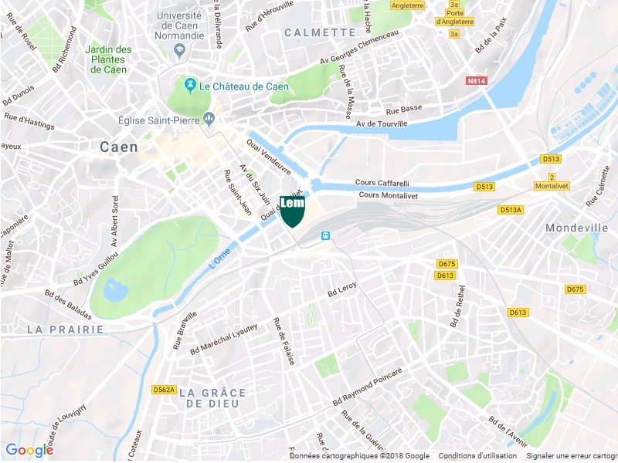Click the Jardin des Plantes de Caen label
This screenshot has height=463, width=618.
108,60
